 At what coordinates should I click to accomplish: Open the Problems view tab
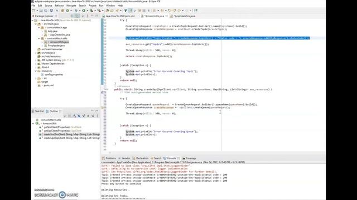[x=109, y=158]
